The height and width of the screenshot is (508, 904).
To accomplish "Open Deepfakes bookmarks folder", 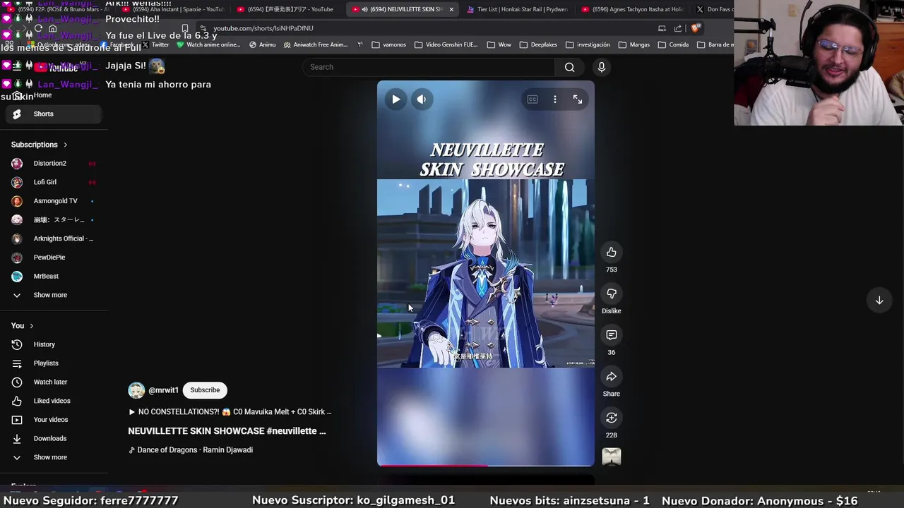I will click(538, 44).
